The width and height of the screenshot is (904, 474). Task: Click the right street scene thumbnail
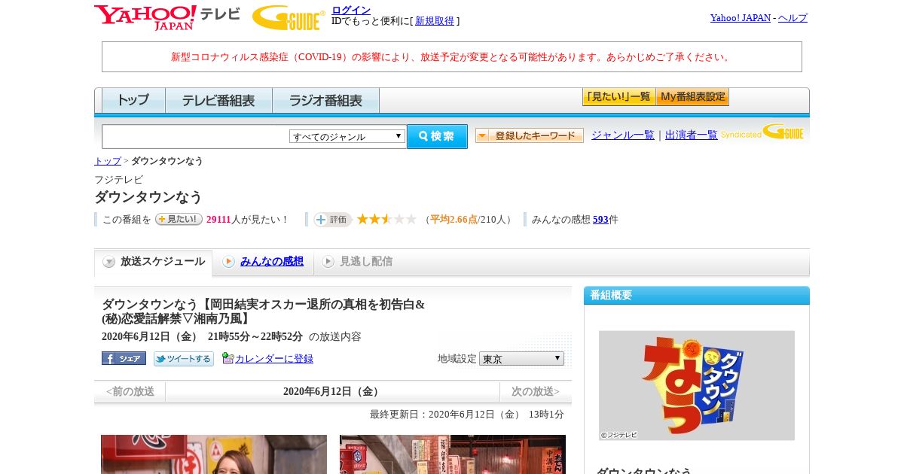tap(453, 454)
